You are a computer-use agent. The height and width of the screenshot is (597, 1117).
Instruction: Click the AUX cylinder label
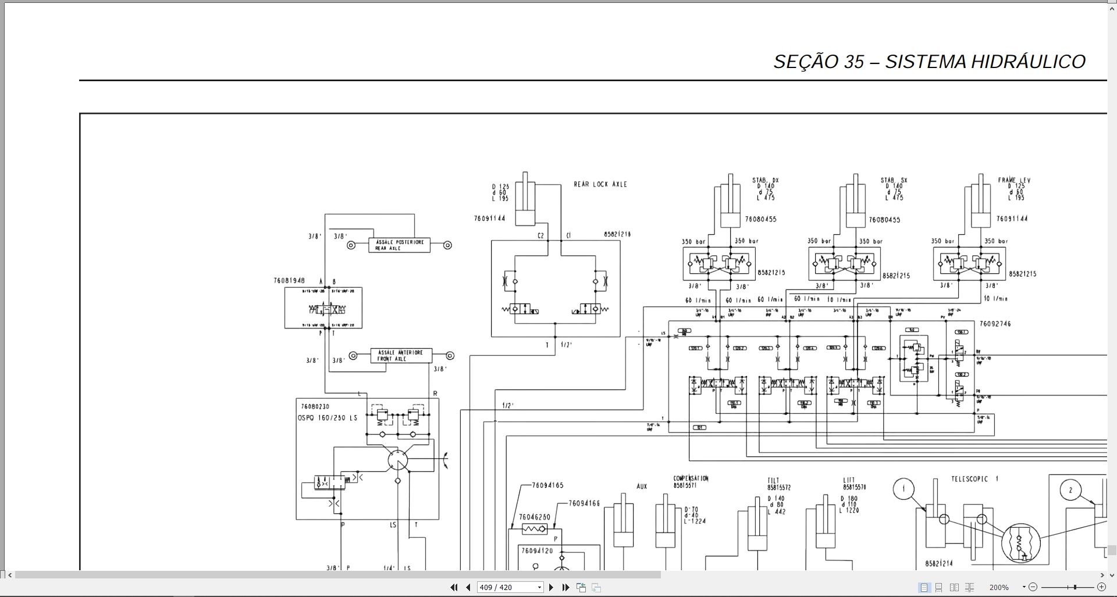tap(642, 487)
